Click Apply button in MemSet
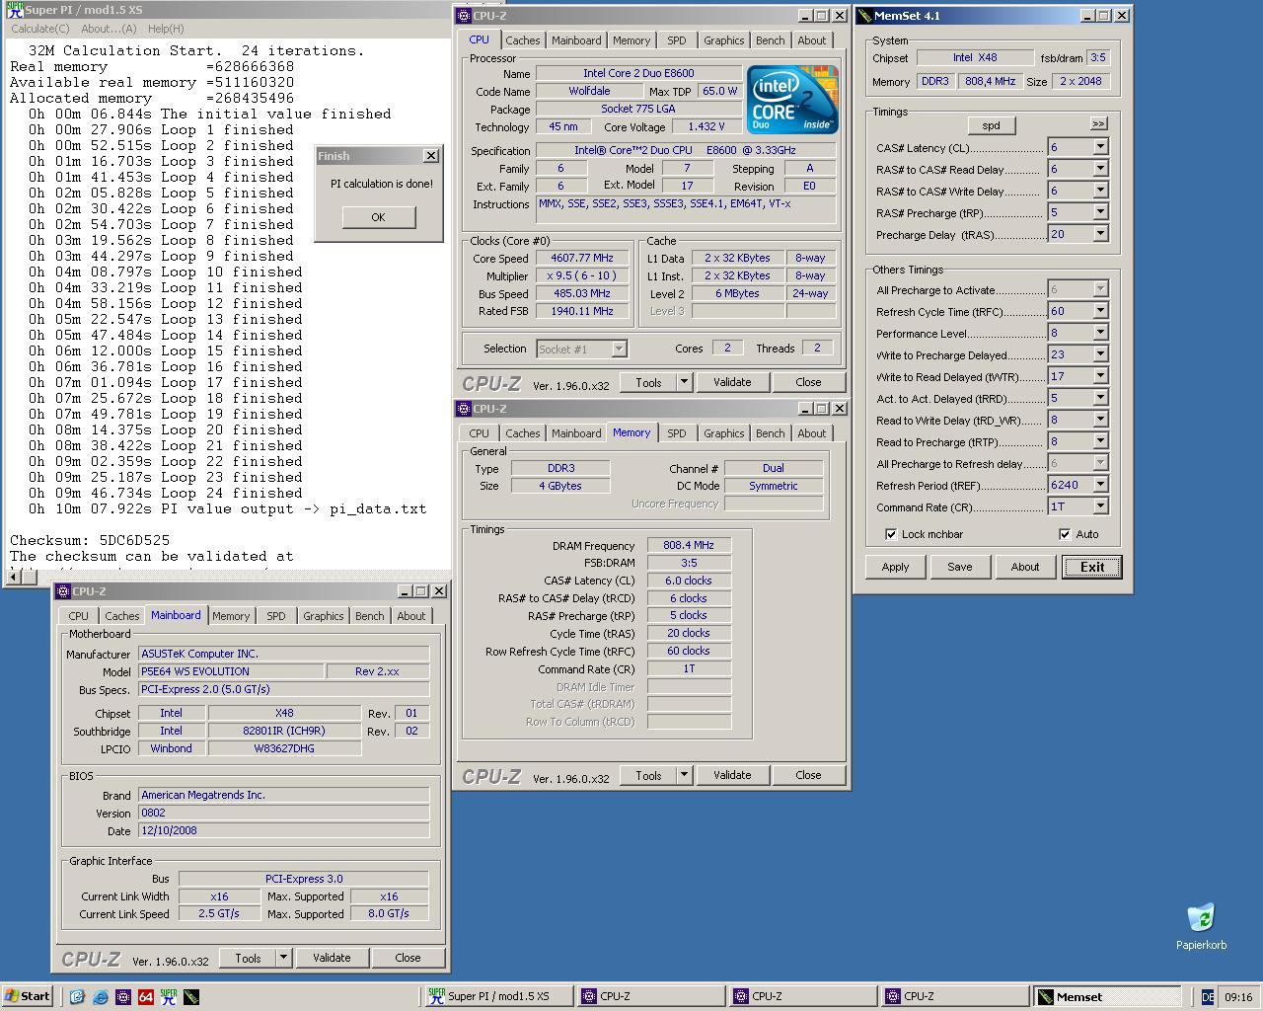Viewport: 1263px width, 1011px height. click(x=895, y=567)
